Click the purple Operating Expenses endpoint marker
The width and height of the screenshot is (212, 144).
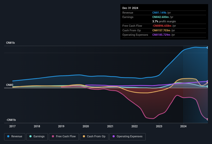click(208, 81)
